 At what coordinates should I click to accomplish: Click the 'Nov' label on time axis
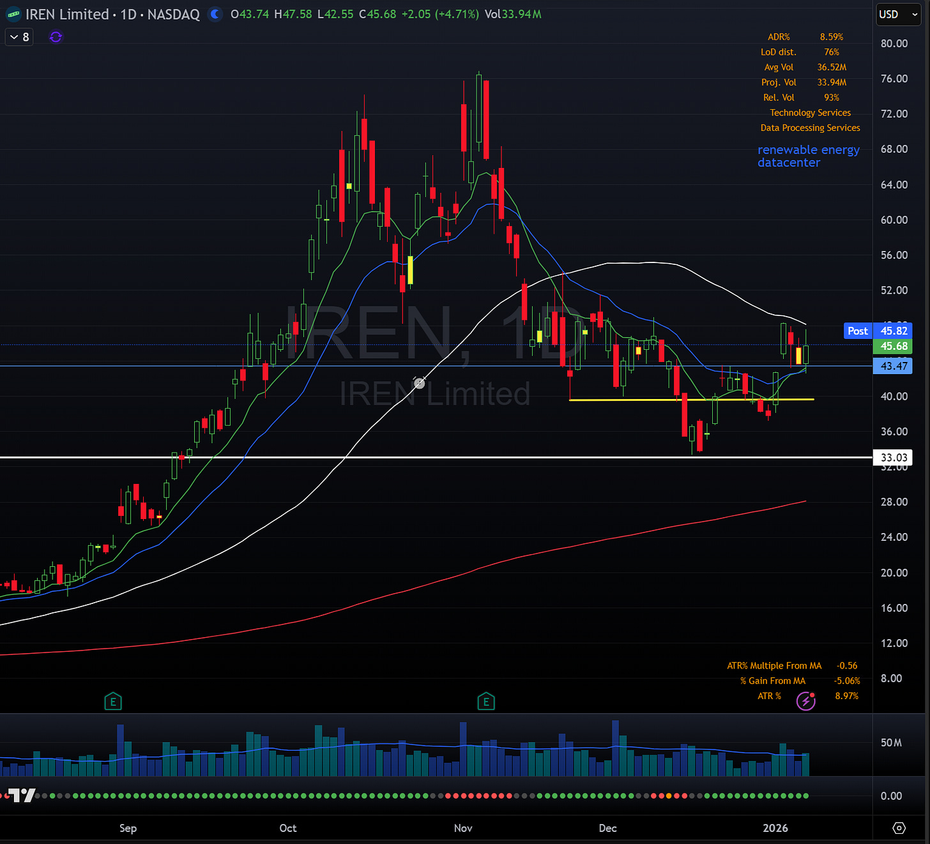point(463,828)
